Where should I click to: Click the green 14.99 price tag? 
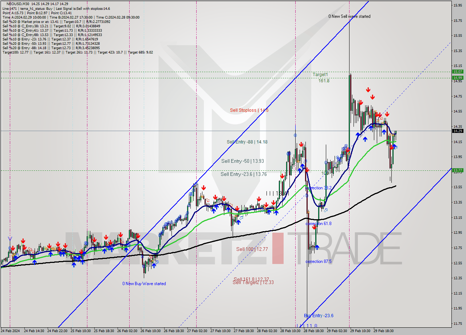458,78
